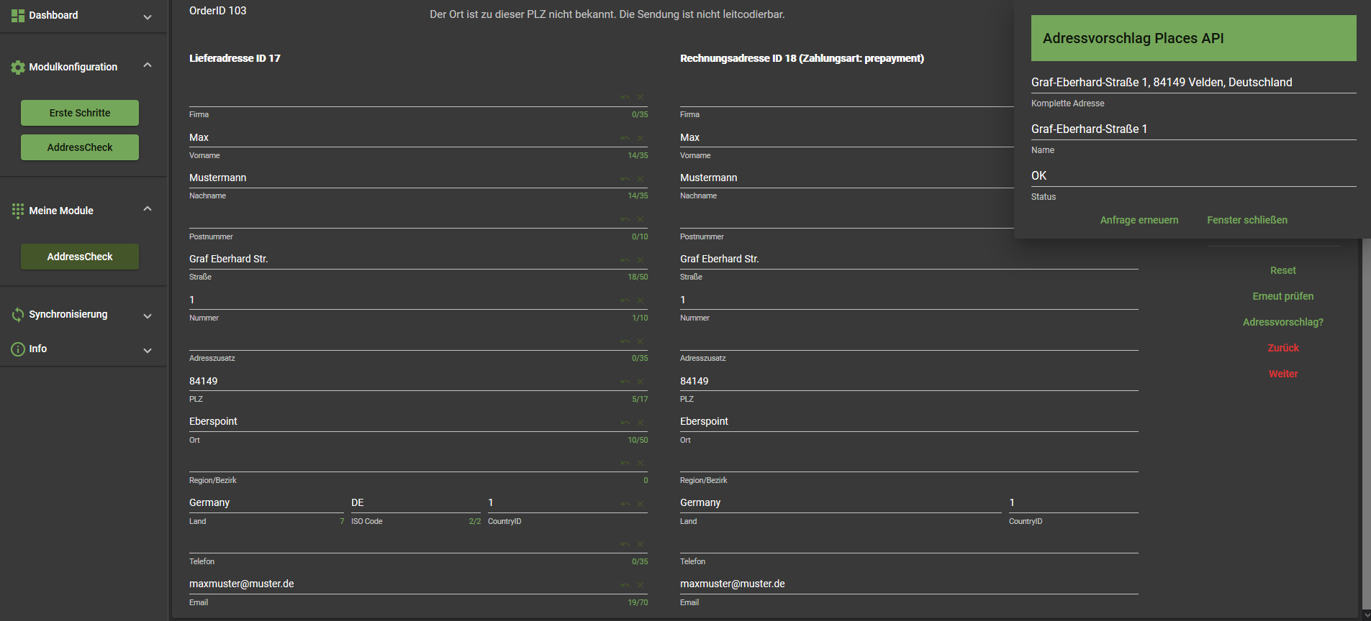Image resolution: width=1371 pixels, height=621 pixels.
Task: Click the Meine Module dial-pad icon
Action: click(18, 211)
